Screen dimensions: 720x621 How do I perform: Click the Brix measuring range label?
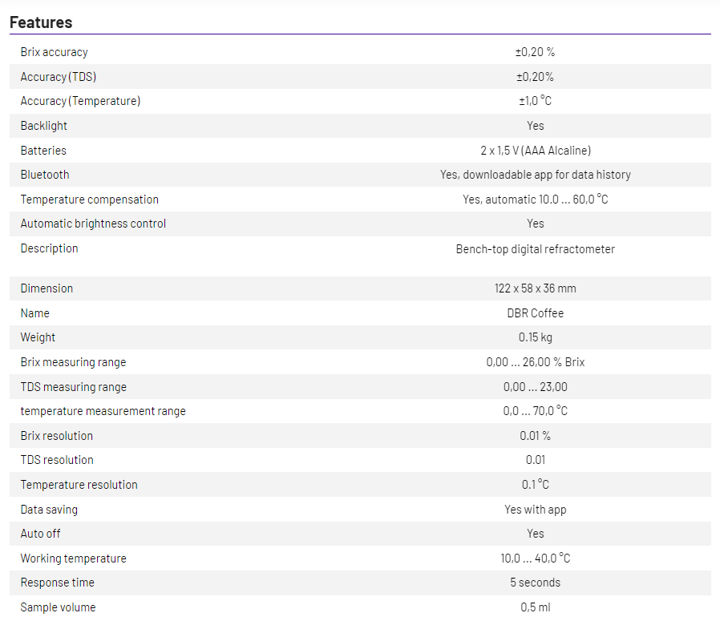(73, 362)
